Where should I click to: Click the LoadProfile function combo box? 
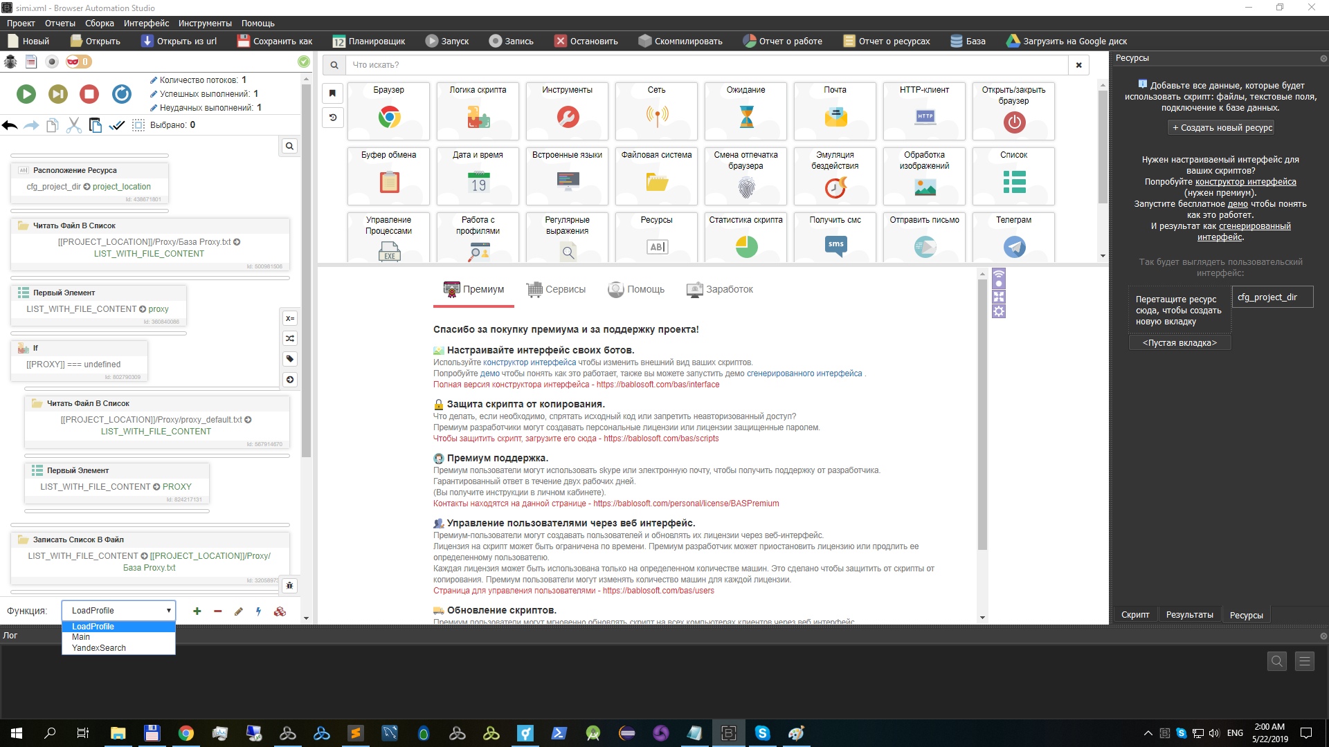pyautogui.click(x=118, y=610)
